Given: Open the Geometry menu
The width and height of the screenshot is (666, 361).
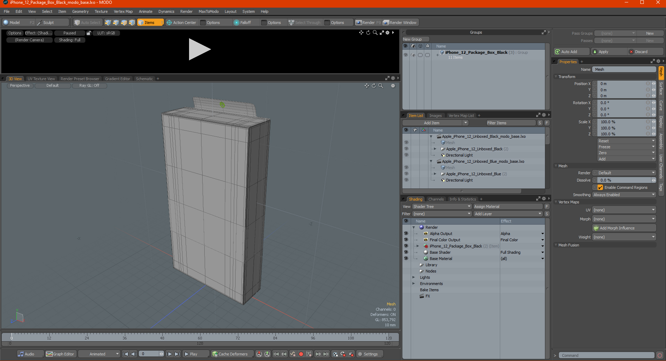Looking at the screenshot, I should click(80, 11).
